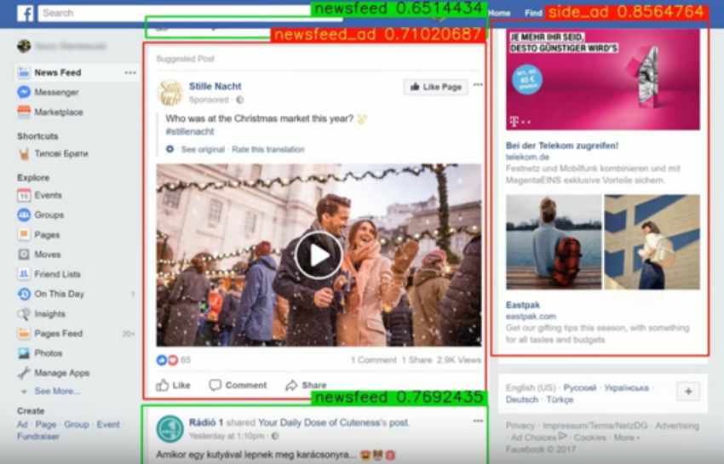
Task: Expand the See More... list
Action: pos(57,392)
